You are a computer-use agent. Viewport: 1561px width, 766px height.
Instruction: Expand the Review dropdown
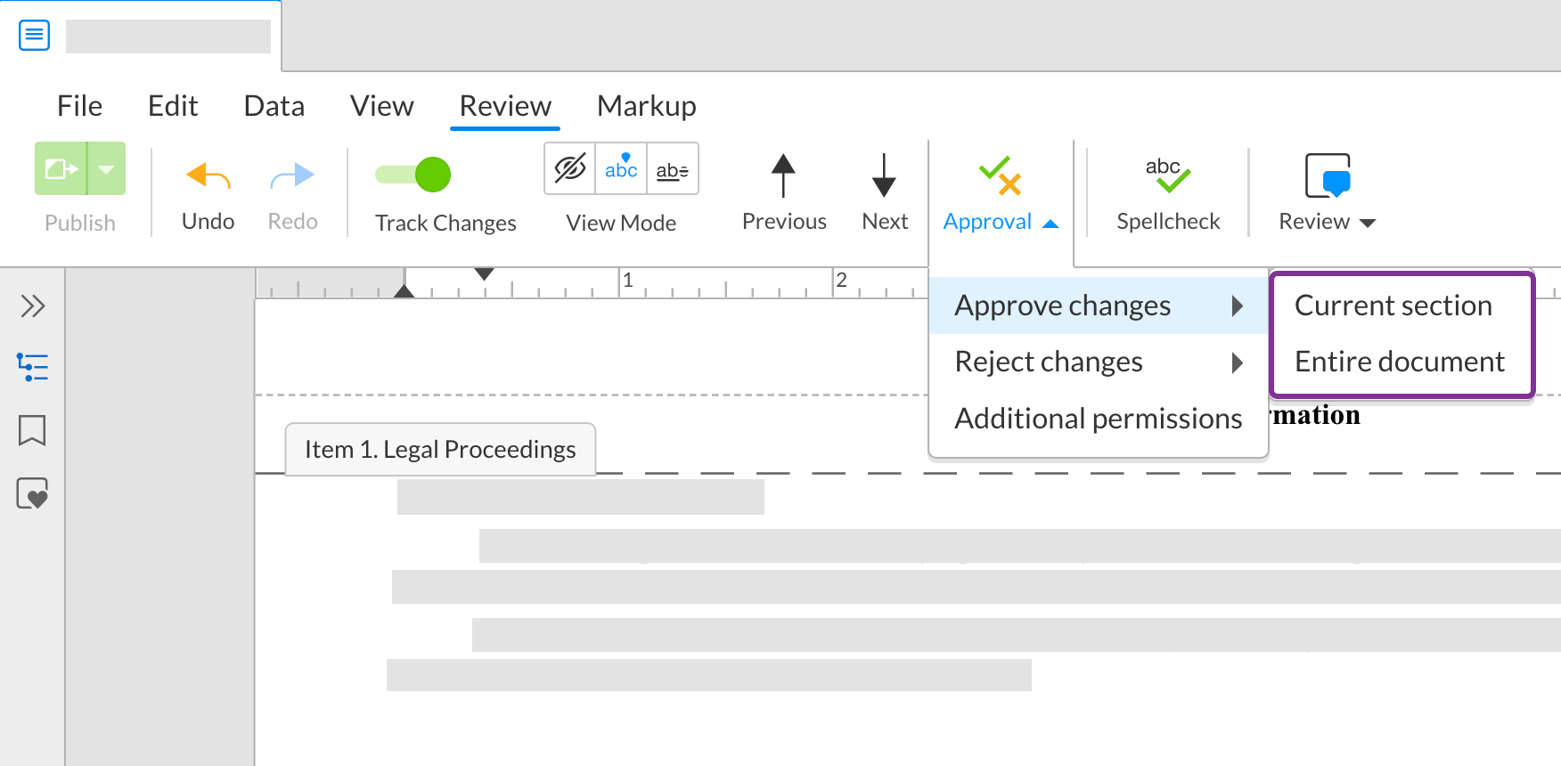point(1369,223)
